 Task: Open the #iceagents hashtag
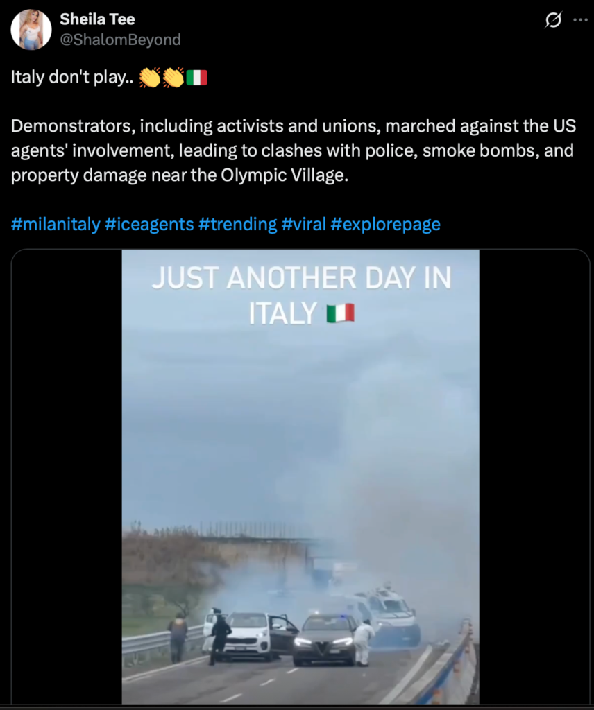click(x=149, y=224)
